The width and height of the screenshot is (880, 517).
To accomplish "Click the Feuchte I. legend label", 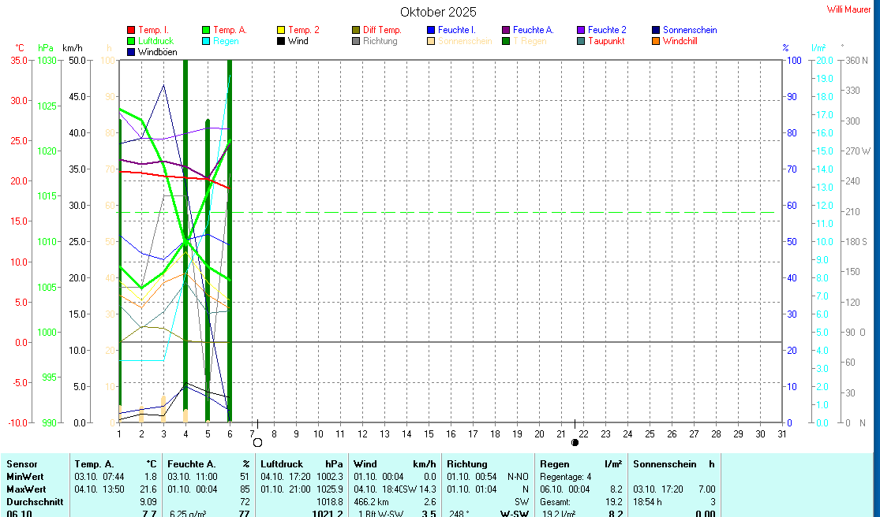I will [x=456, y=30].
